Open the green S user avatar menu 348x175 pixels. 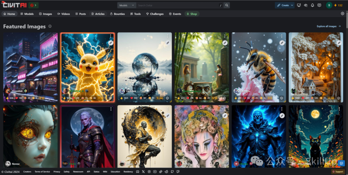pos(329,5)
